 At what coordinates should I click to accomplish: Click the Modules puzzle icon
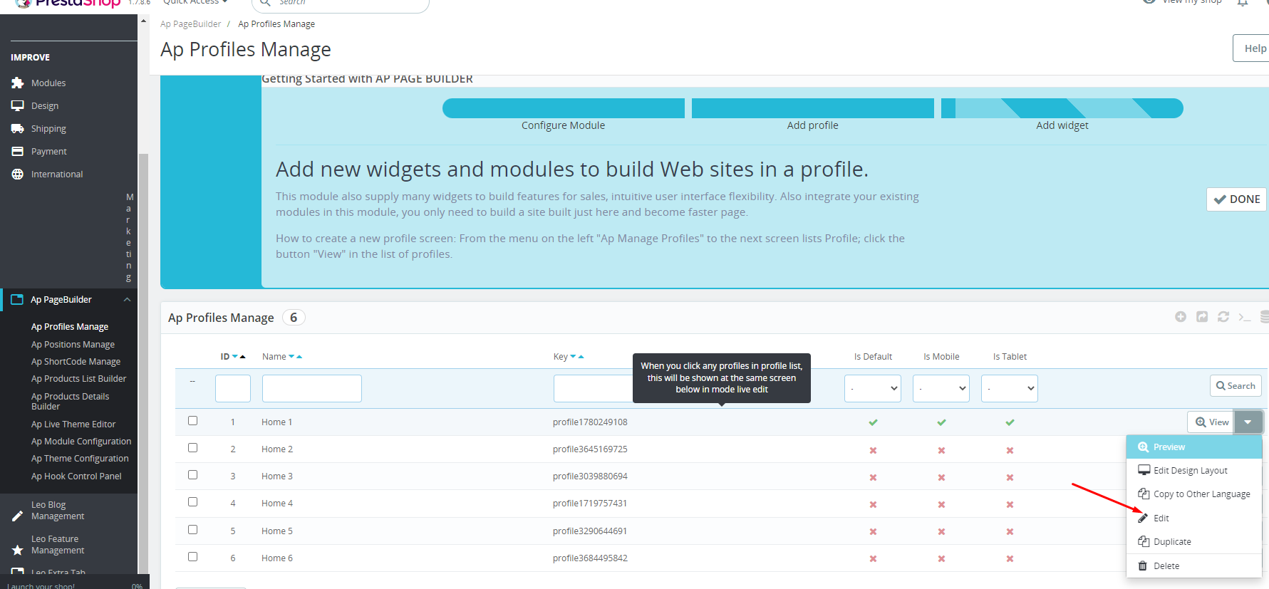point(18,83)
